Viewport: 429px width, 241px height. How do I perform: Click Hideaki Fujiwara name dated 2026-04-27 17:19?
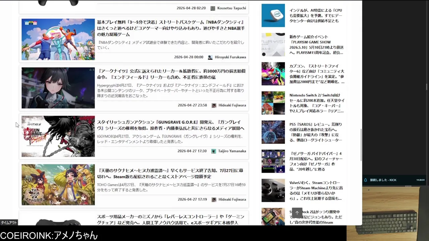232,199
